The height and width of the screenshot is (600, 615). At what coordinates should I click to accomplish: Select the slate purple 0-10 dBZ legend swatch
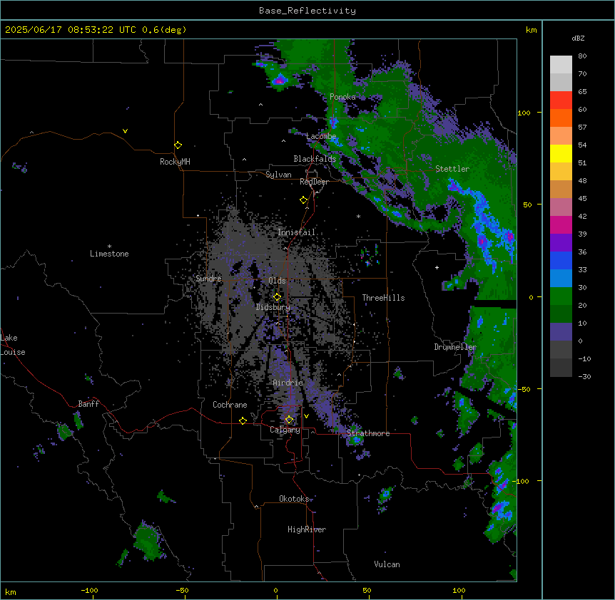(561, 332)
